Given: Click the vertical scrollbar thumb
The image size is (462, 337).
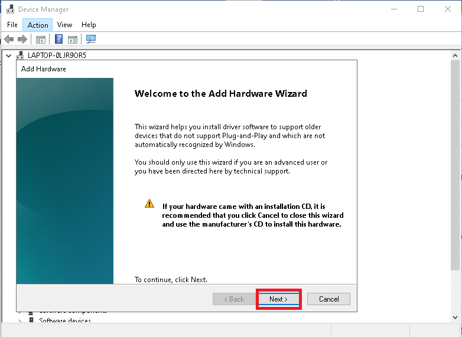Looking at the screenshot, I should [456, 165].
